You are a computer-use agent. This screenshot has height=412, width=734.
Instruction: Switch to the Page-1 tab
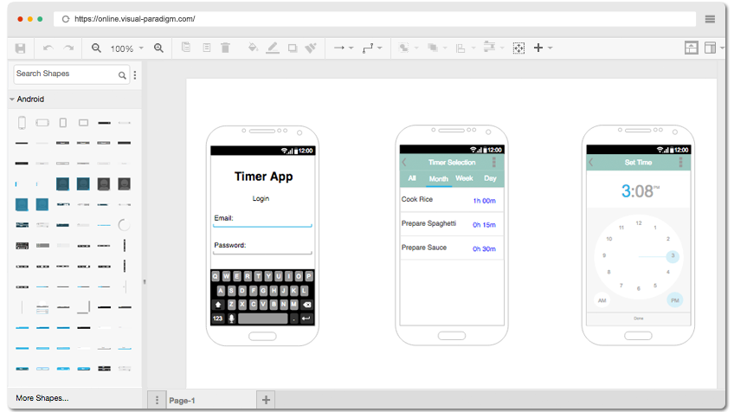(x=182, y=401)
